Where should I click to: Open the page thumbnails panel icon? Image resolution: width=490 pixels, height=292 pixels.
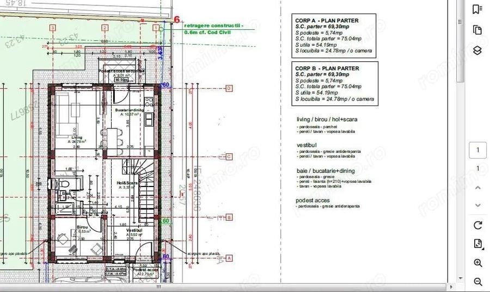[x=477, y=30]
